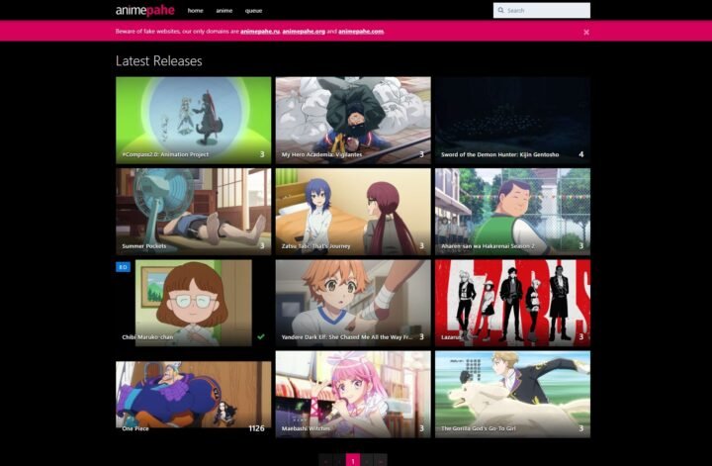
Task: Follow the animepahe.ru domain link
Action: point(260,32)
